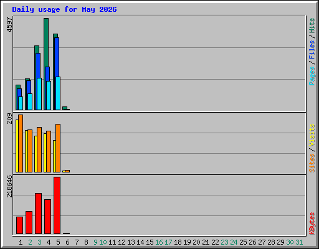The height and width of the screenshot is (249, 319).
Task: Click the 218646 KBytes axis value
Action: [9, 186]
